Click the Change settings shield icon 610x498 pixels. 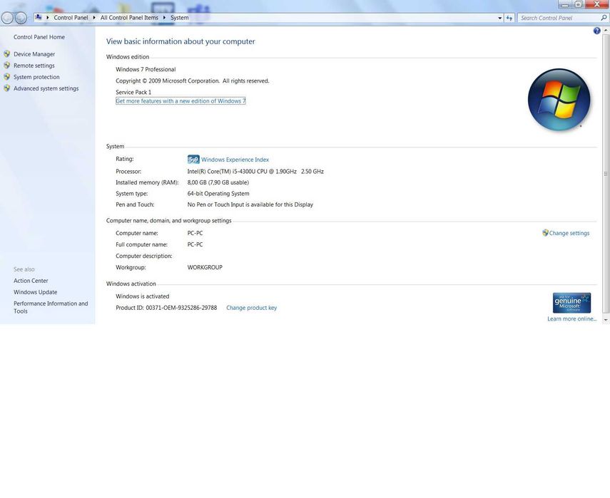[545, 233]
